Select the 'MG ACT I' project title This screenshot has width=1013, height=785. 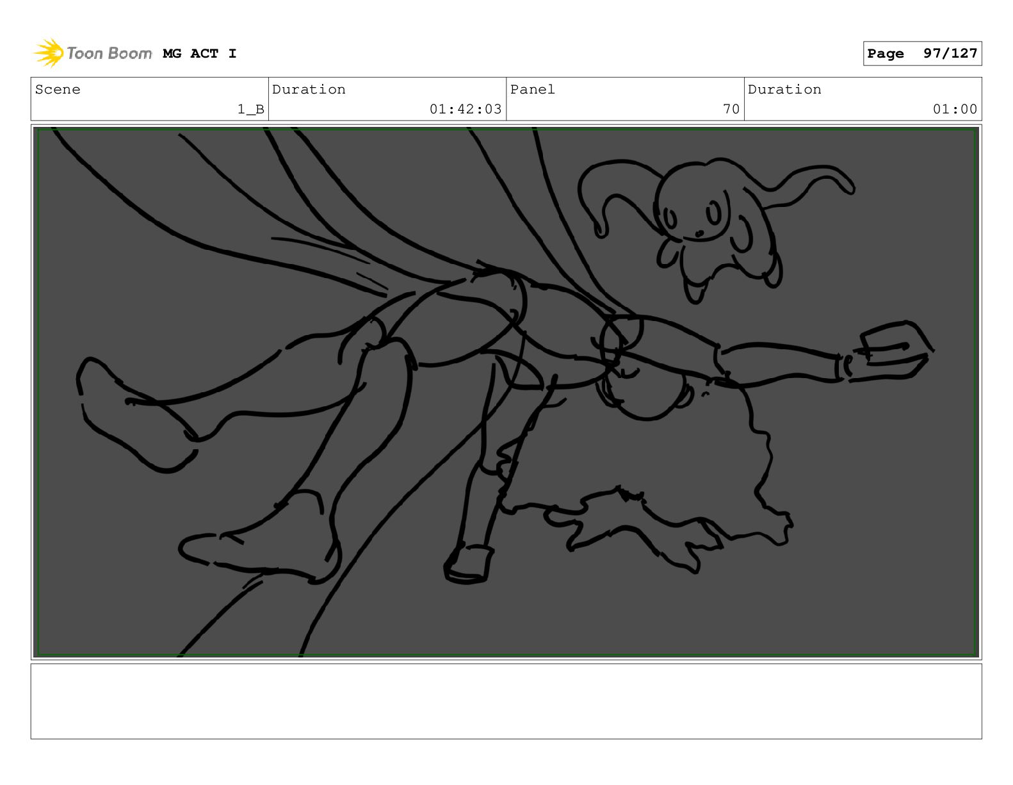tap(200, 54)
